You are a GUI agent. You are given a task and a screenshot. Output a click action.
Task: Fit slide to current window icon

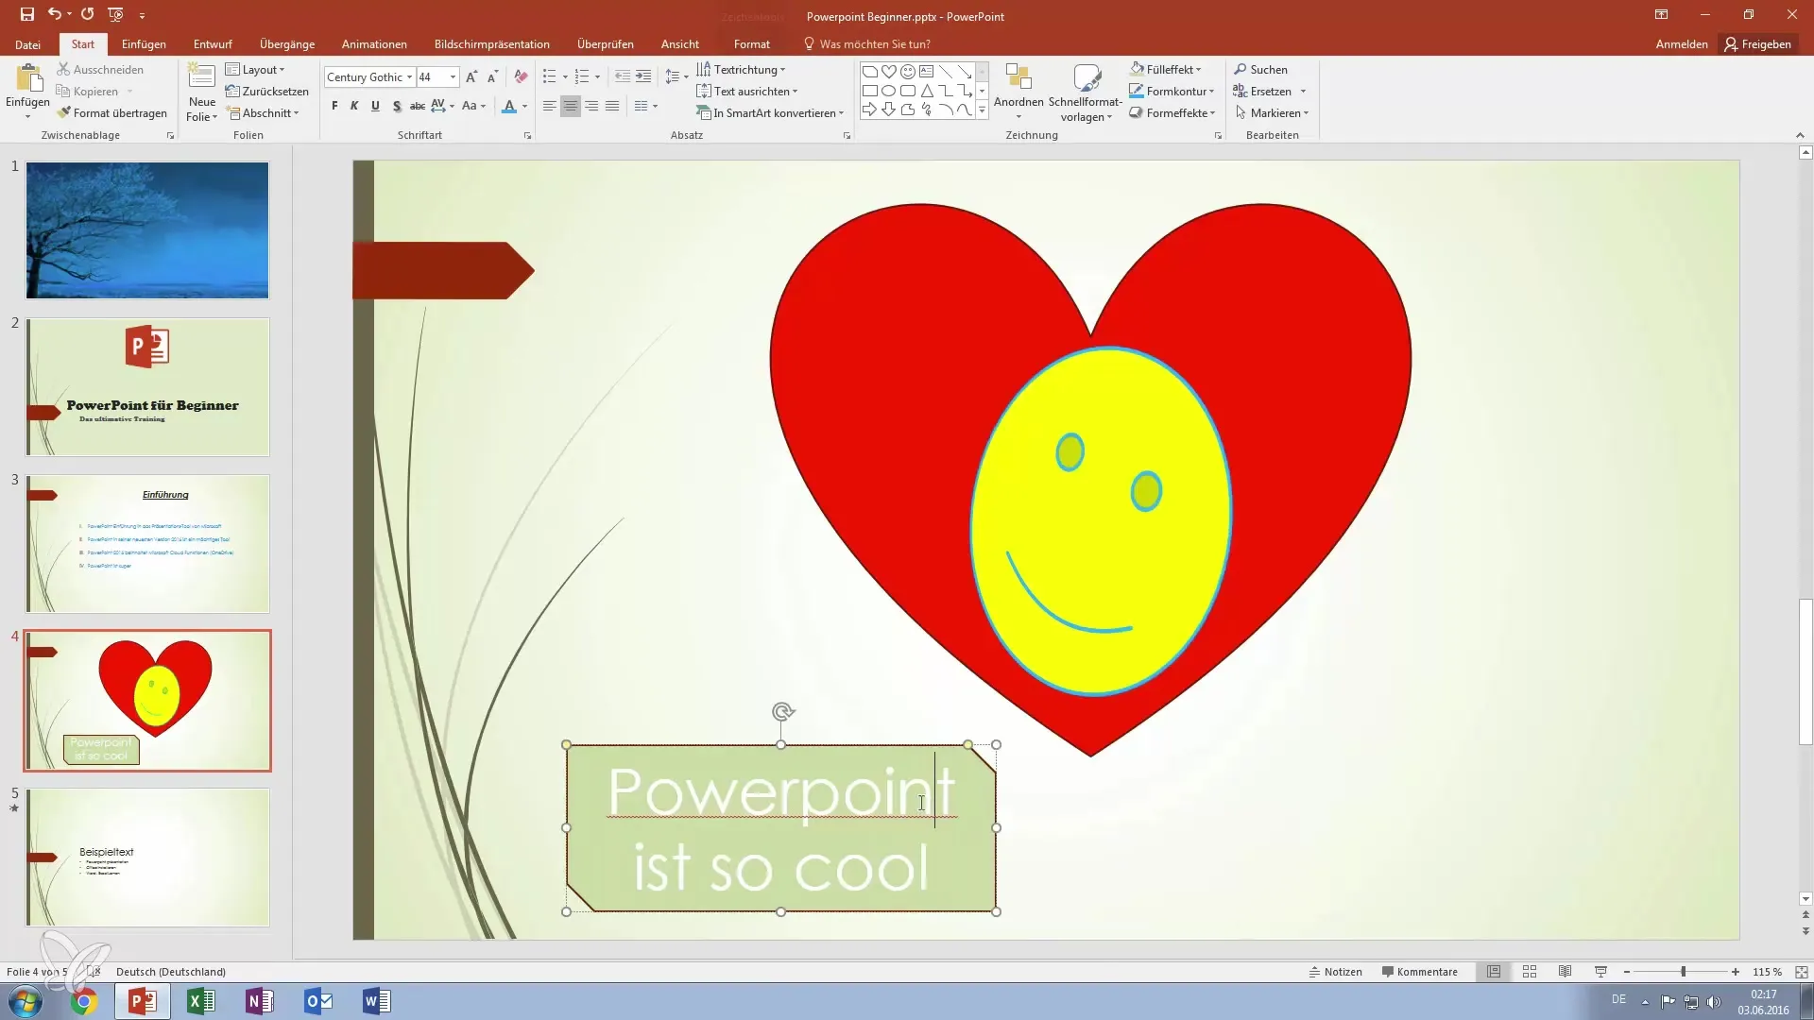[1801, 972]
